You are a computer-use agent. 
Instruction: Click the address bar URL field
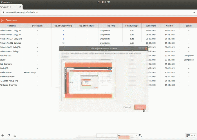pos(84,13)
